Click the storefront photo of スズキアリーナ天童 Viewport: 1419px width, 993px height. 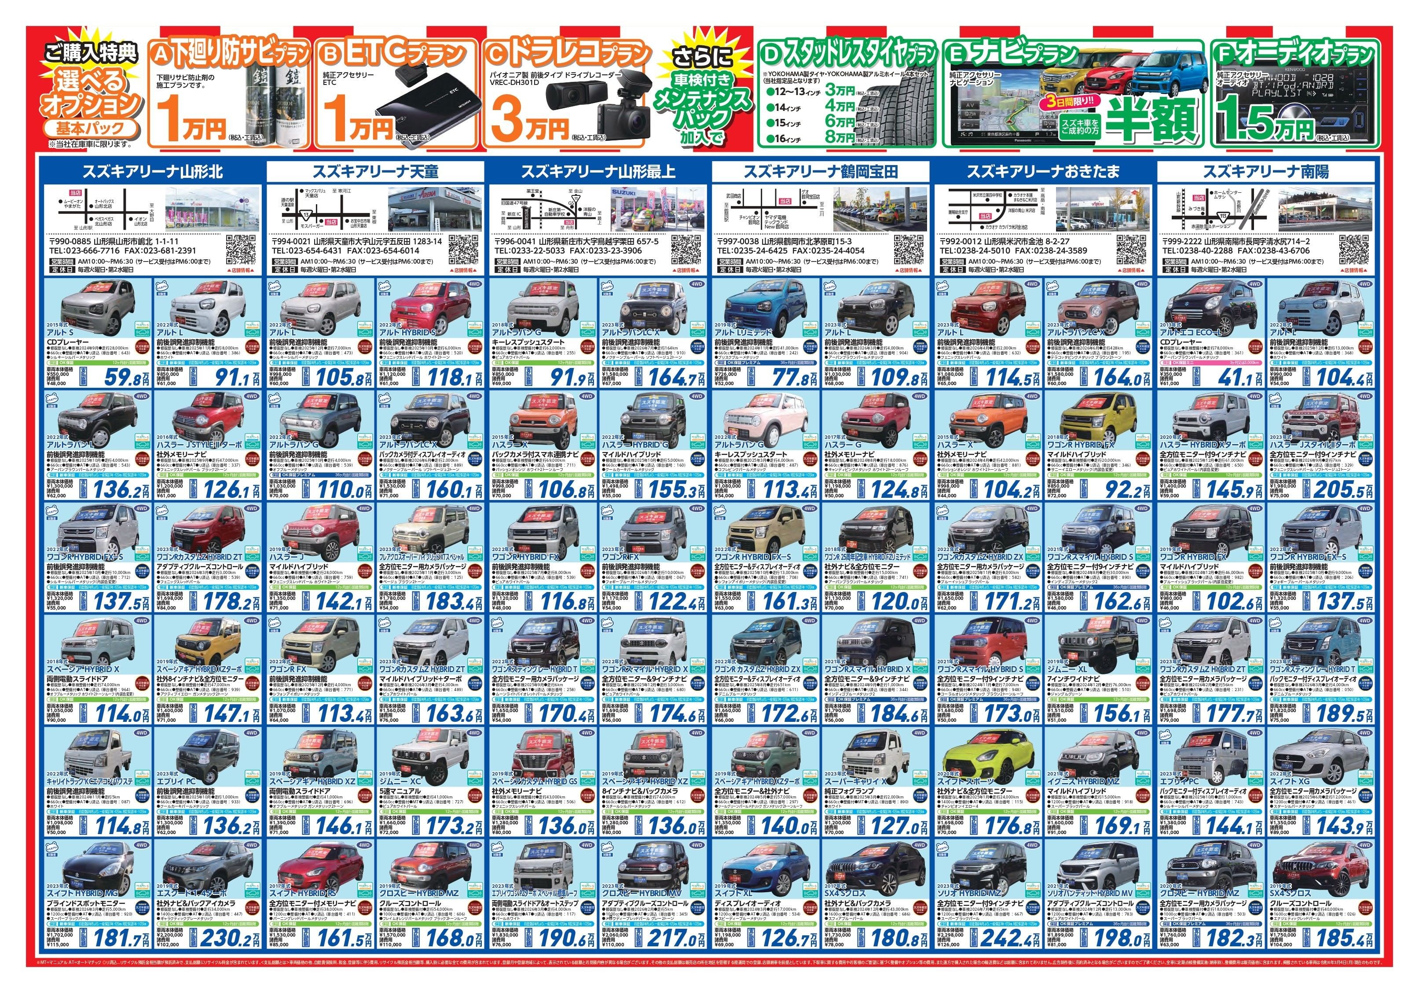(x=435, y=210)
